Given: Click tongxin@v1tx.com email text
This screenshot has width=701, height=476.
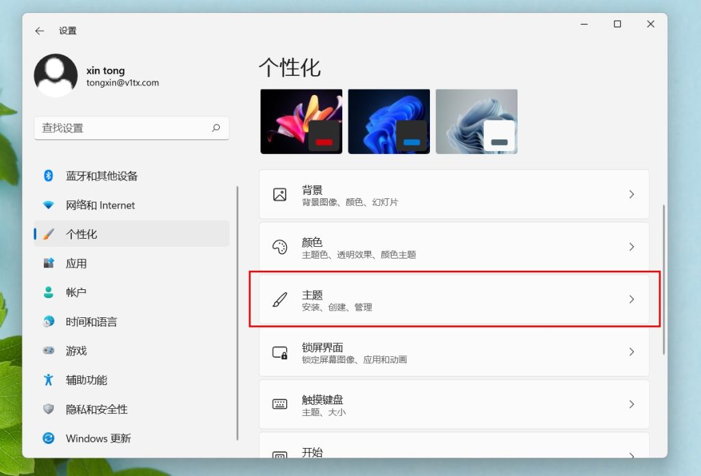Looking at the screenshot, I should (x=123, y=83).
